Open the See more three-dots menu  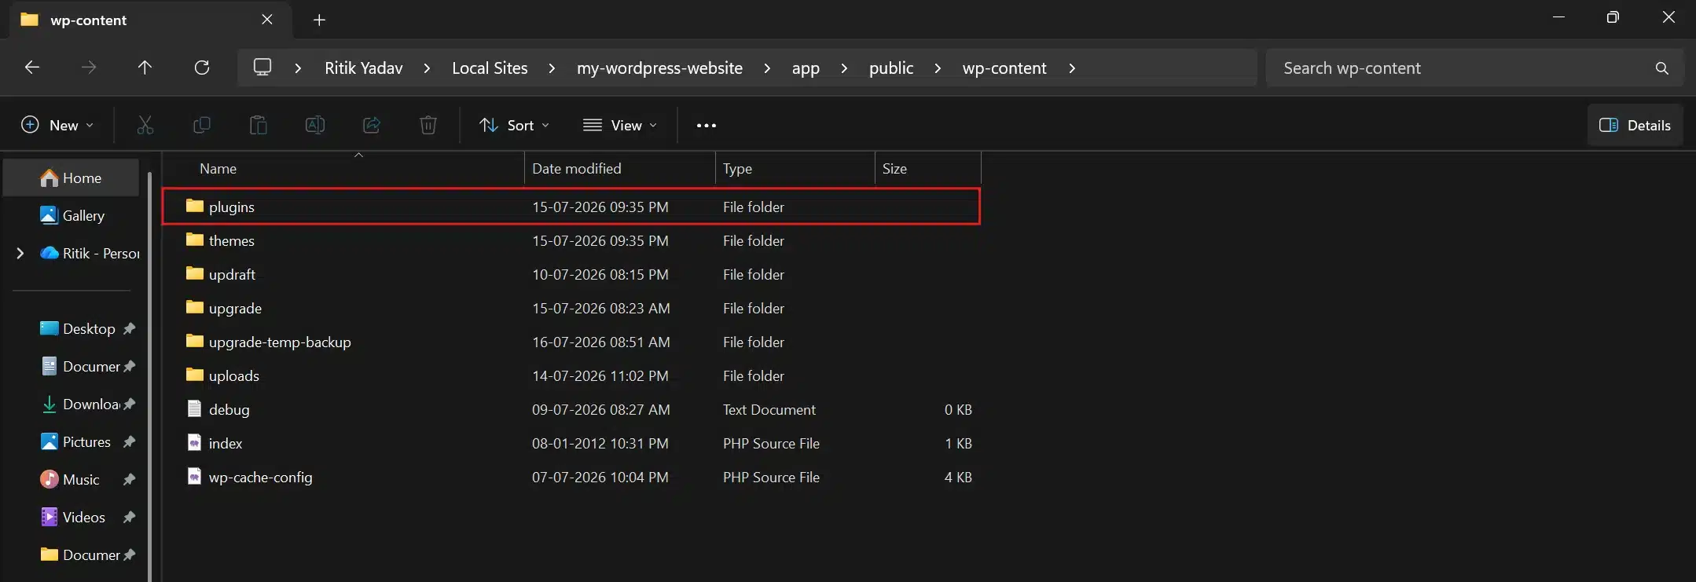pos(707,125)
